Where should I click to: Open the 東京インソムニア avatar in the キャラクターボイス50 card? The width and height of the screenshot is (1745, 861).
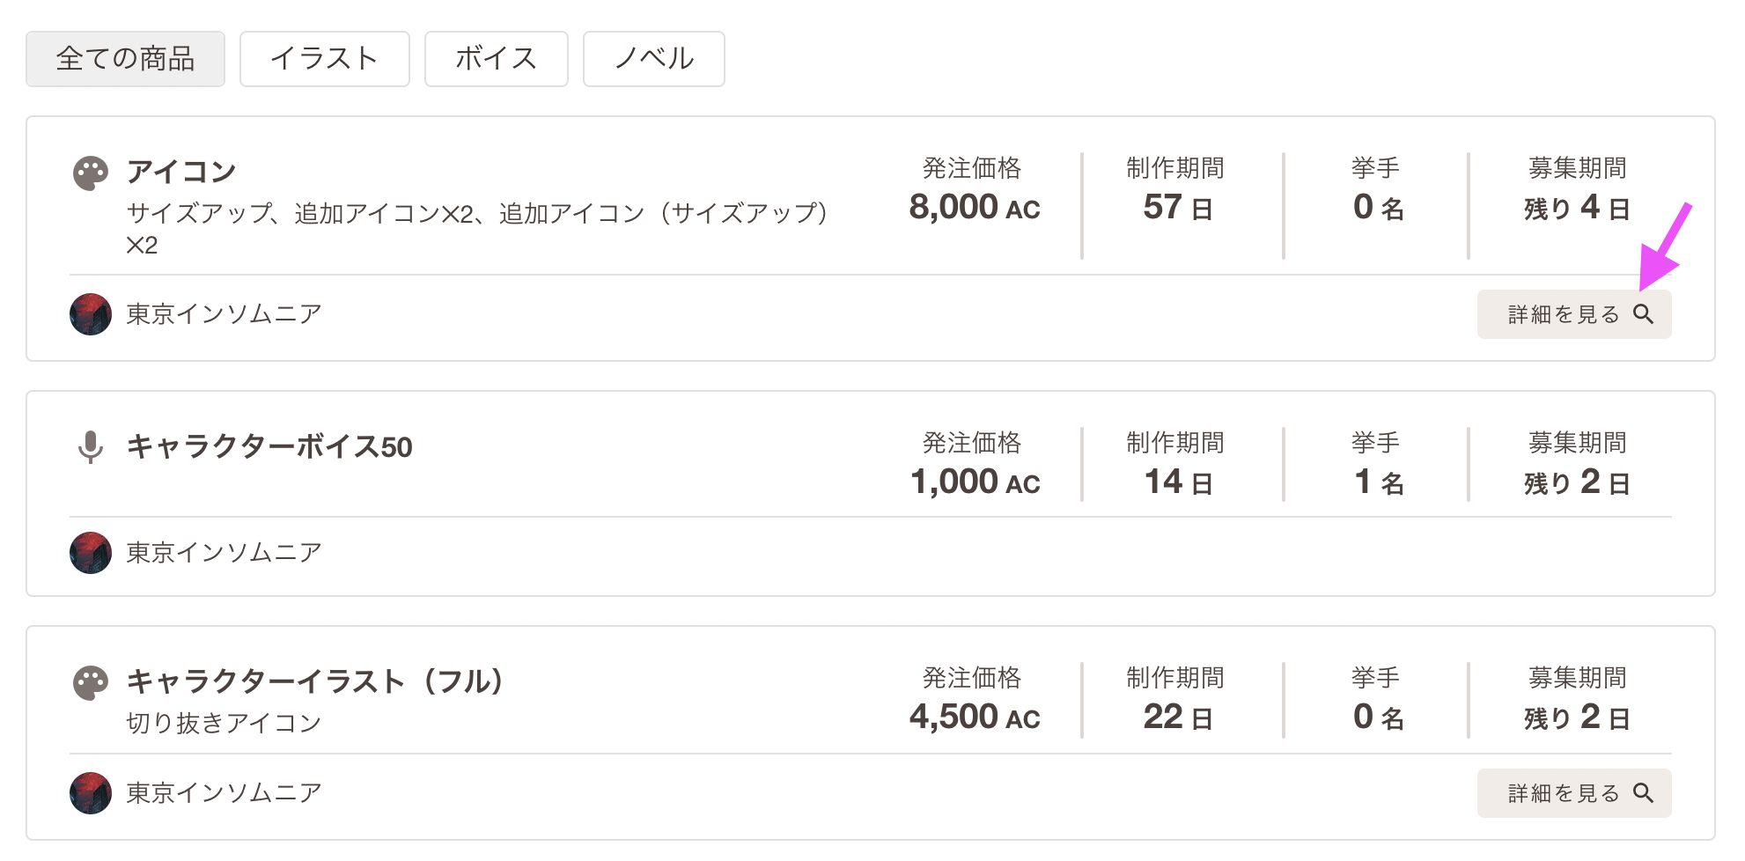click(x=91, y=553)
